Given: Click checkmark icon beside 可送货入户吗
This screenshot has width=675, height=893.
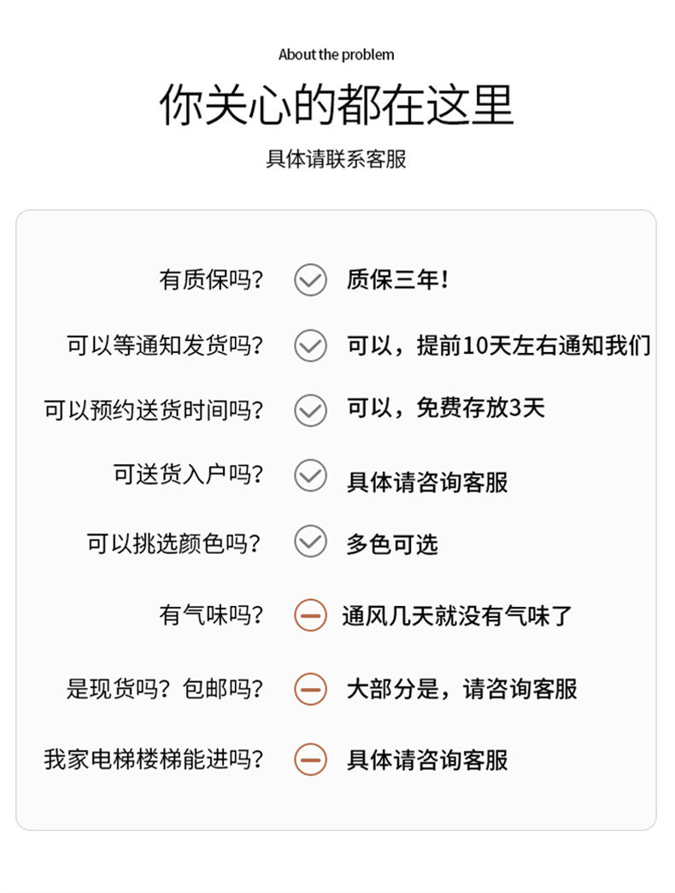Looking at the screenshot, I should coord(310,475).
